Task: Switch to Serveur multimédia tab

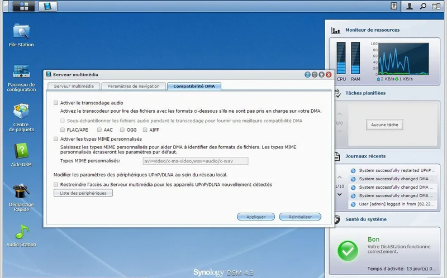Action: click(74, 87)
